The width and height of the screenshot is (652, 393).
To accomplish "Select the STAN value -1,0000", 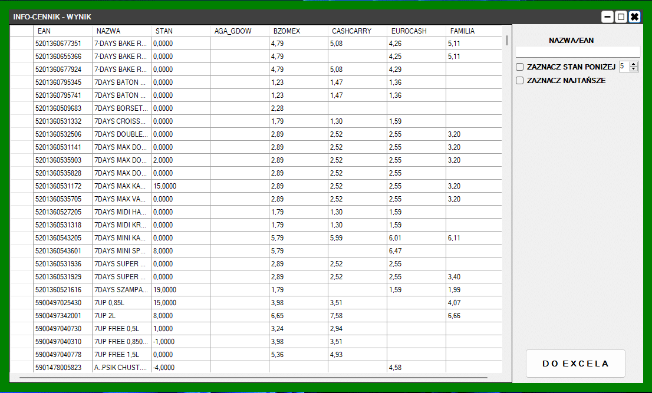I will 180,342.
